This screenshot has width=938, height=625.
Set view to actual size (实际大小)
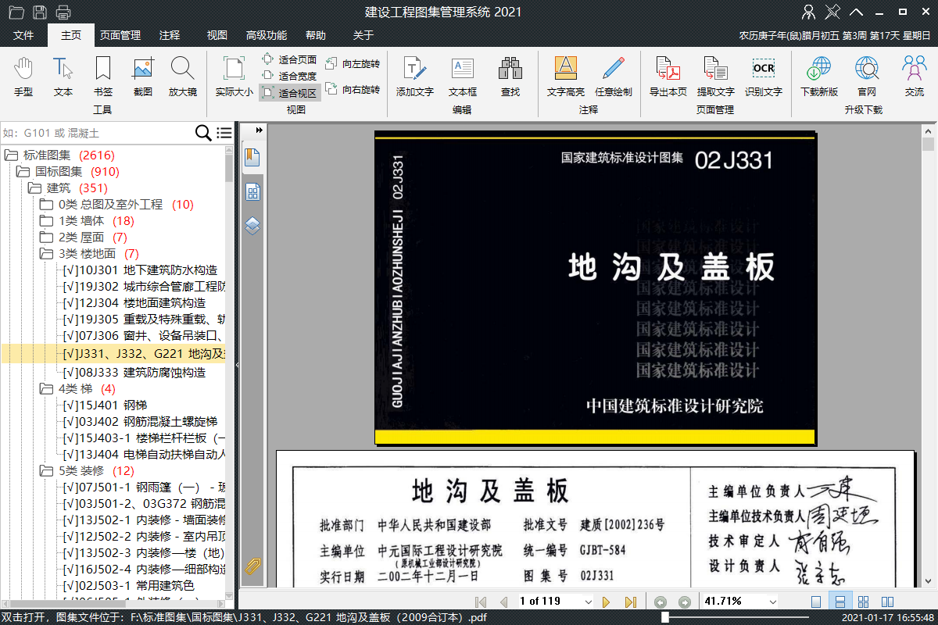click(x=234, y=77)
